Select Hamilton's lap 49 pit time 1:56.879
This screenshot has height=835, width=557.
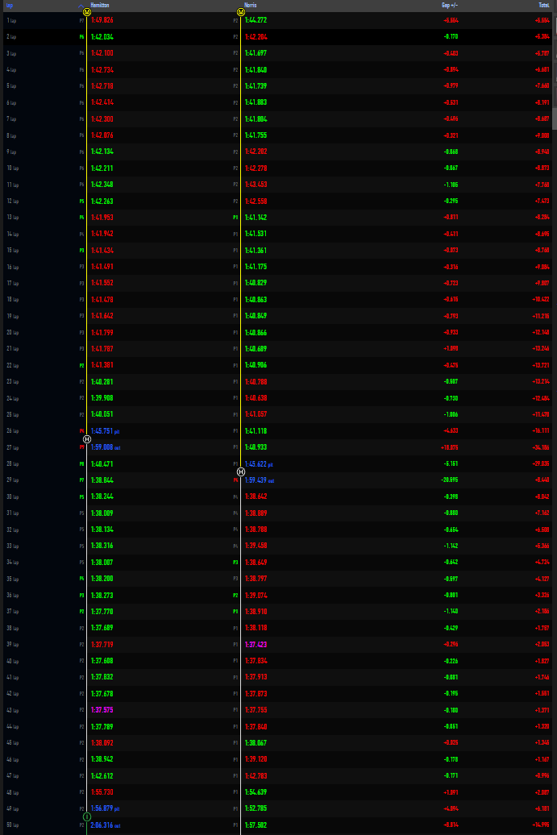(102, 808)
